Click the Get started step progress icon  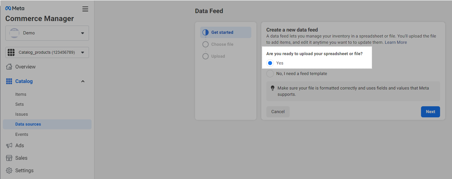(x=206, y=32)
